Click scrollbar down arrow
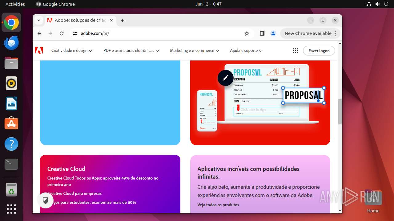Screen dimensions: 394x221 340,211
